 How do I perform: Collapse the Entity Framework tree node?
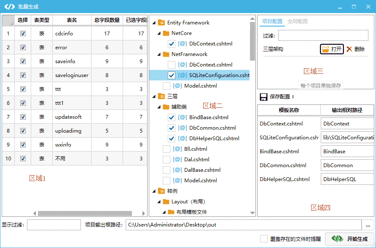[153, 23]
